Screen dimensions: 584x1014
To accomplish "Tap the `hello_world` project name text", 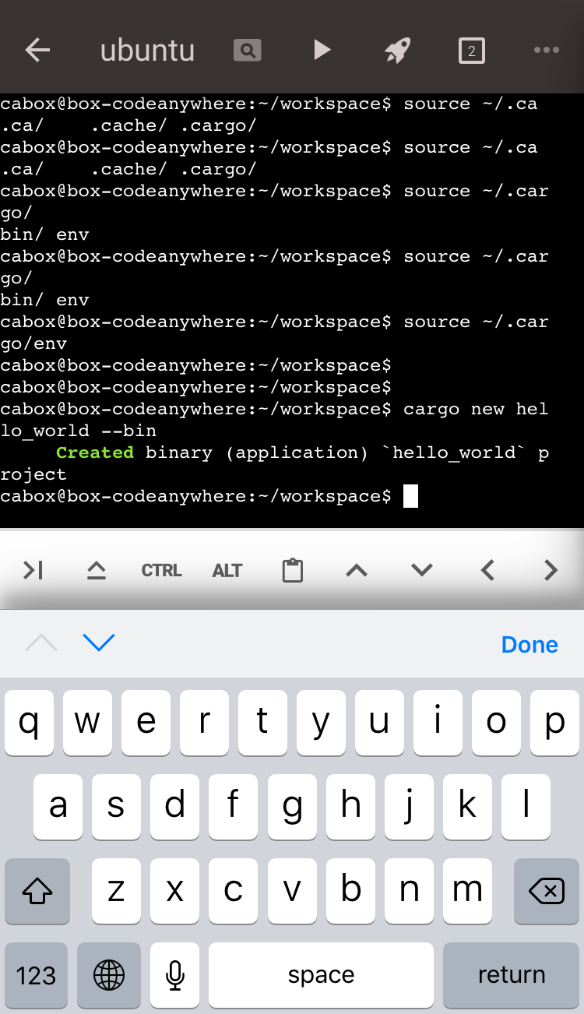I will [454, 452].
